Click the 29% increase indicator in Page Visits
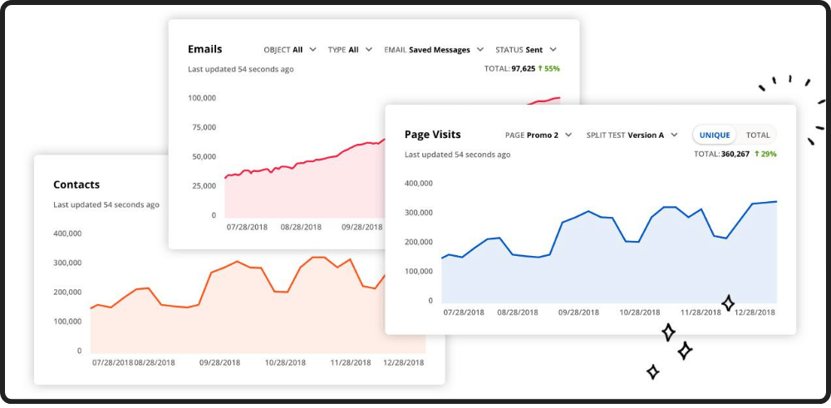831x408 pixels. (x=765, y=155)
